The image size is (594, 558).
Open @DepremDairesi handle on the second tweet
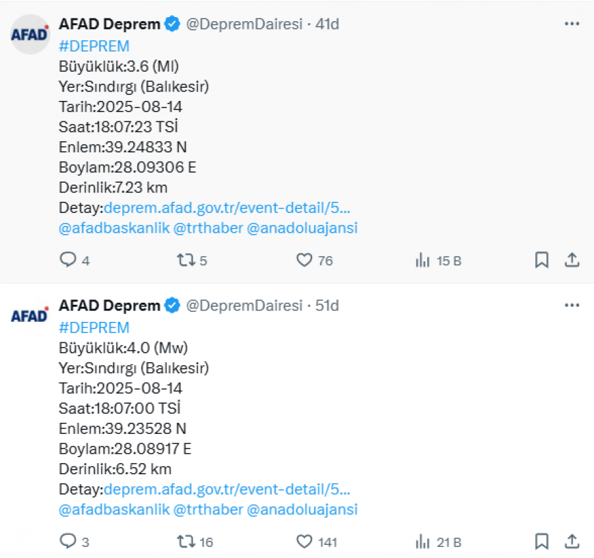point(244,305)
